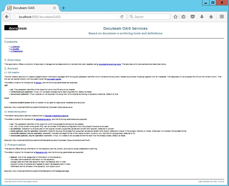229x186 pixels.
Task: Show site information icon in address bar
Action: [14, 17]
